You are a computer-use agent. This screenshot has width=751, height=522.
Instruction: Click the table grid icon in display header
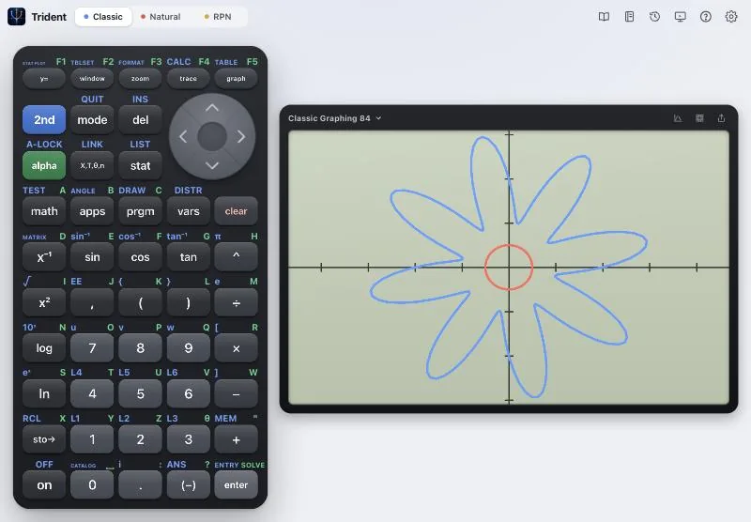pos(699,118)
